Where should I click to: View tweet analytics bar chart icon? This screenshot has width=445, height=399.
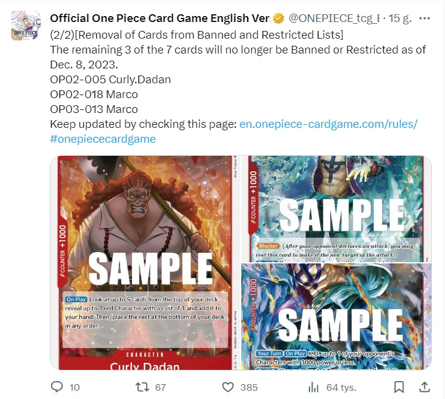tap(313, 387)
